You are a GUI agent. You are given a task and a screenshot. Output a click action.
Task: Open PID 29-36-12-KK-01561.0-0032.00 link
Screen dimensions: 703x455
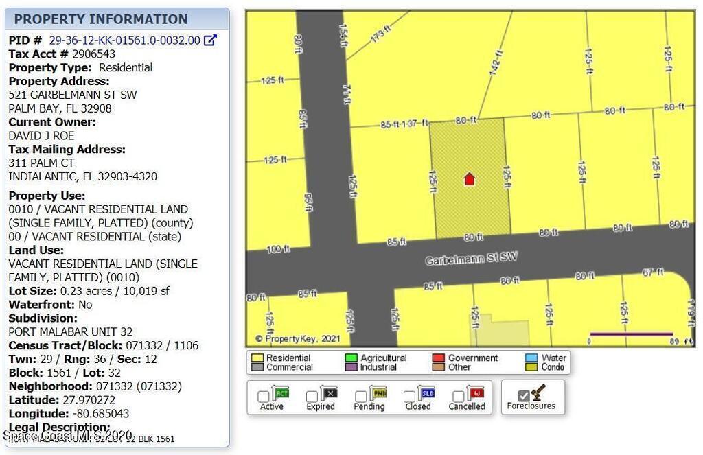tap(124, 40)
